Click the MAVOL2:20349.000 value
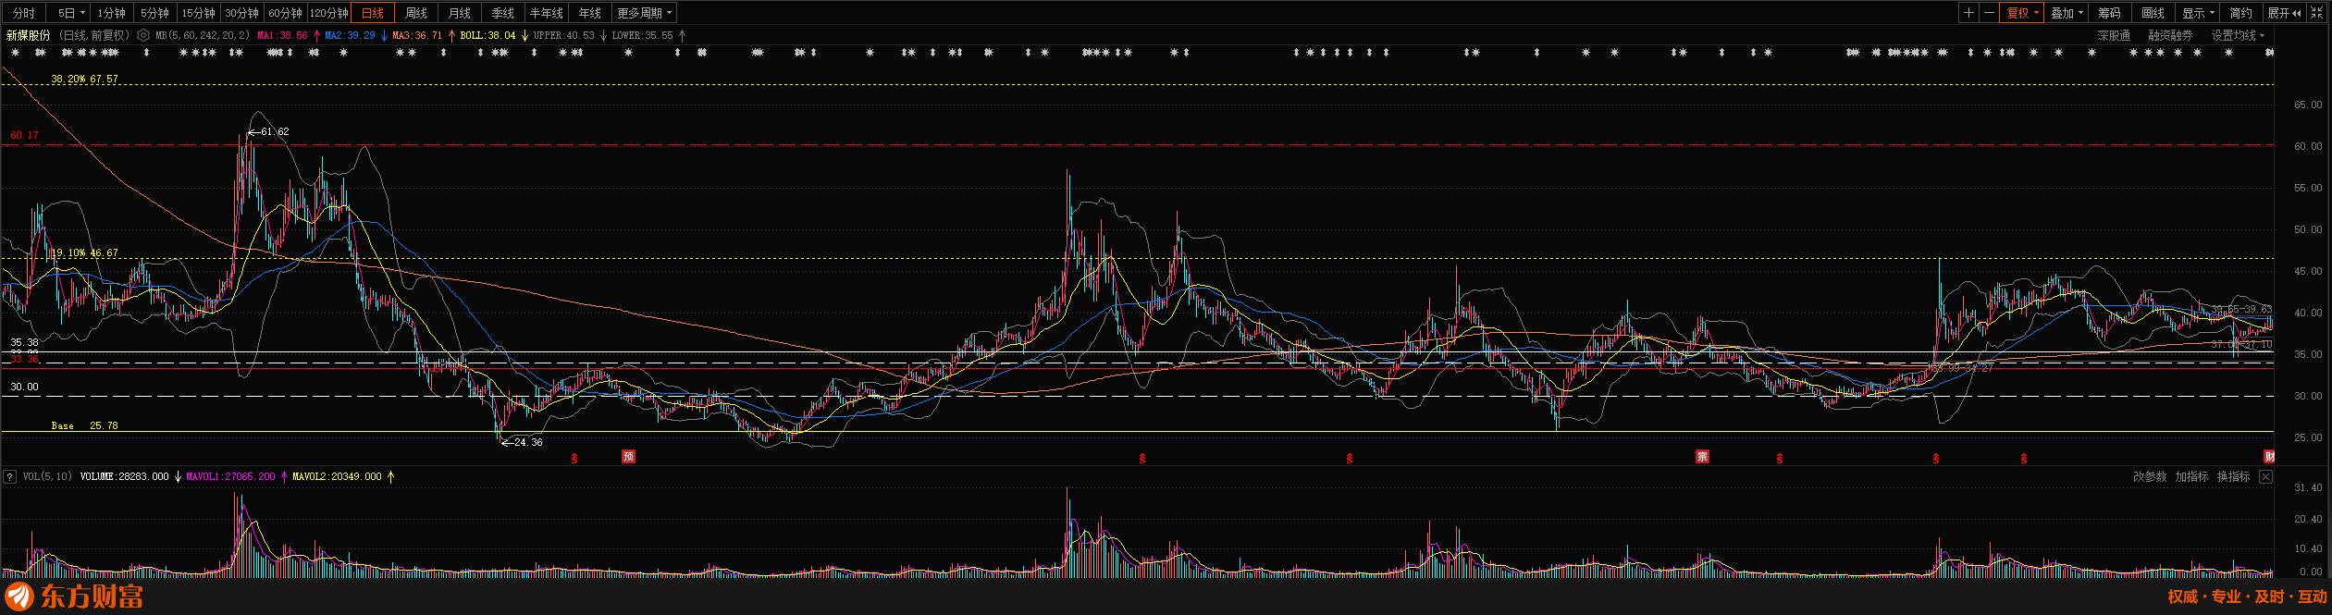 tap(337, 477)
